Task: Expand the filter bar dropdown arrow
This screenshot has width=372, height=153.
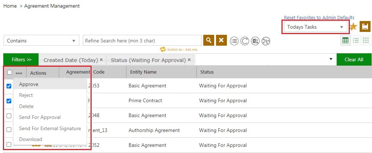Action: click(x=331, y=59)
